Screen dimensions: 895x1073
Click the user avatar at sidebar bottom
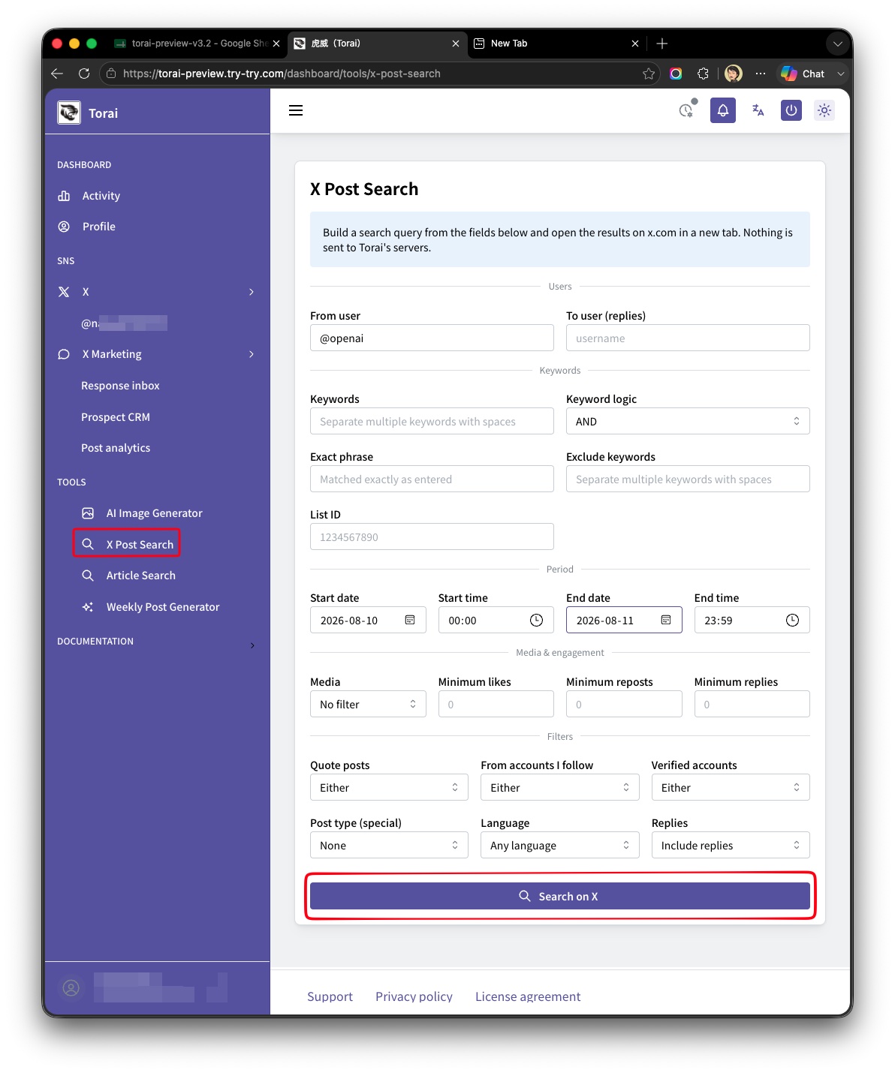pyautogui.click(x=71, y=987)
